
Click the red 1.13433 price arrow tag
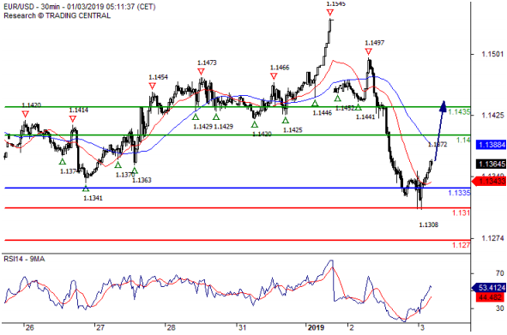coord(489,181)
